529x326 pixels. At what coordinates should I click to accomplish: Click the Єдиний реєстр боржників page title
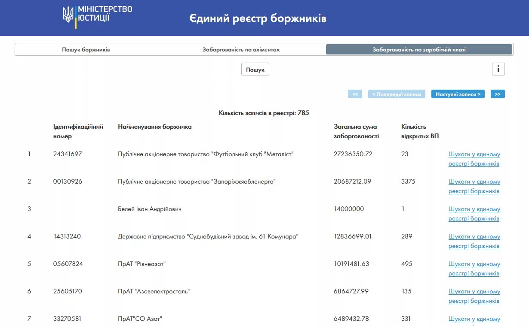[x=258, y=18]
